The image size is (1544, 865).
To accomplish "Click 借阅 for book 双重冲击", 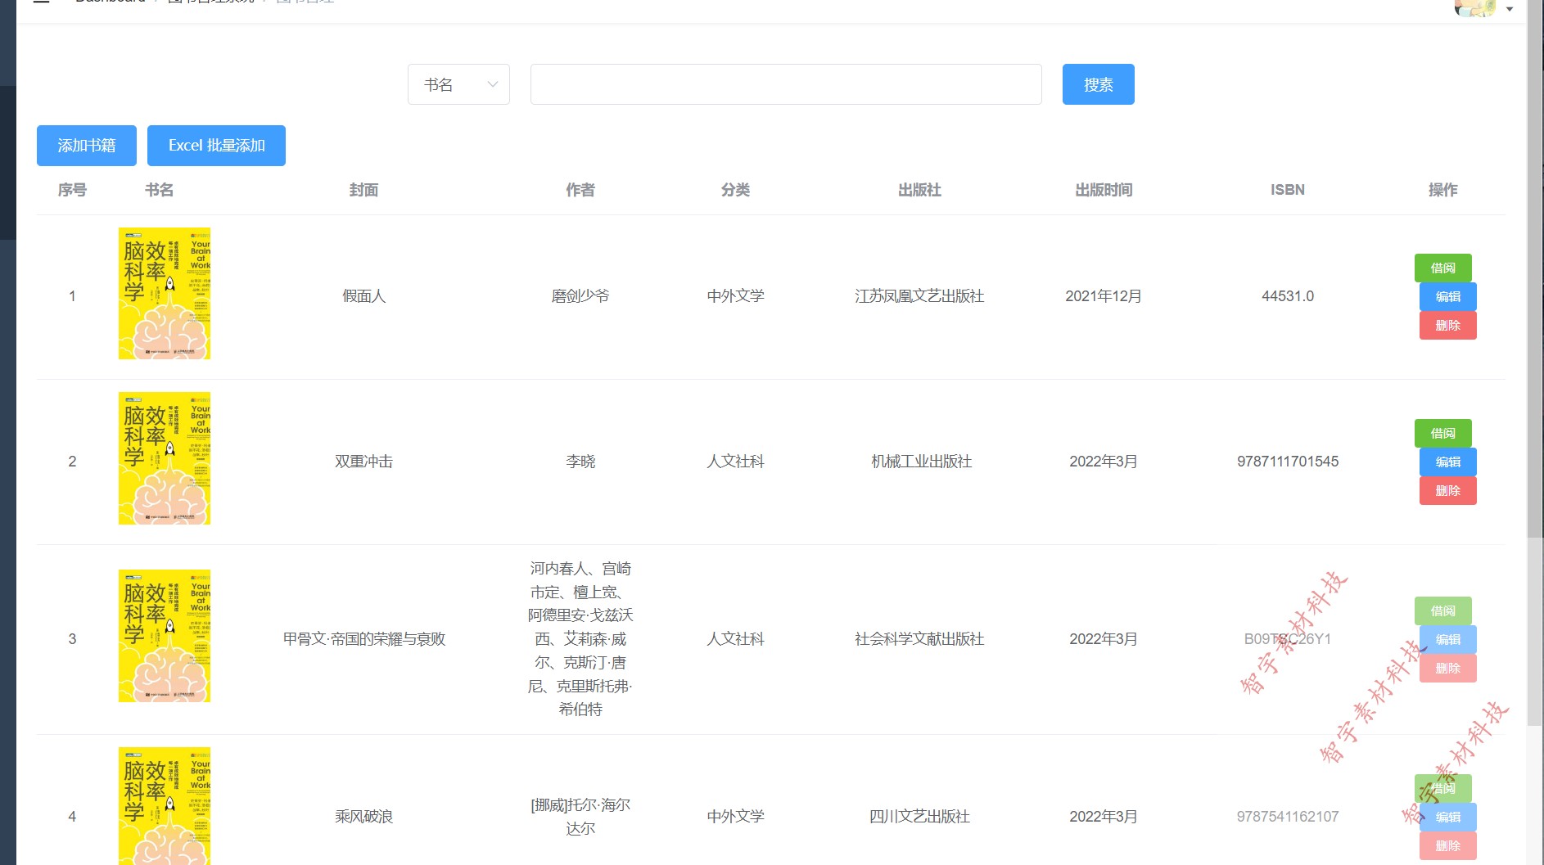I will (1442, 433).
